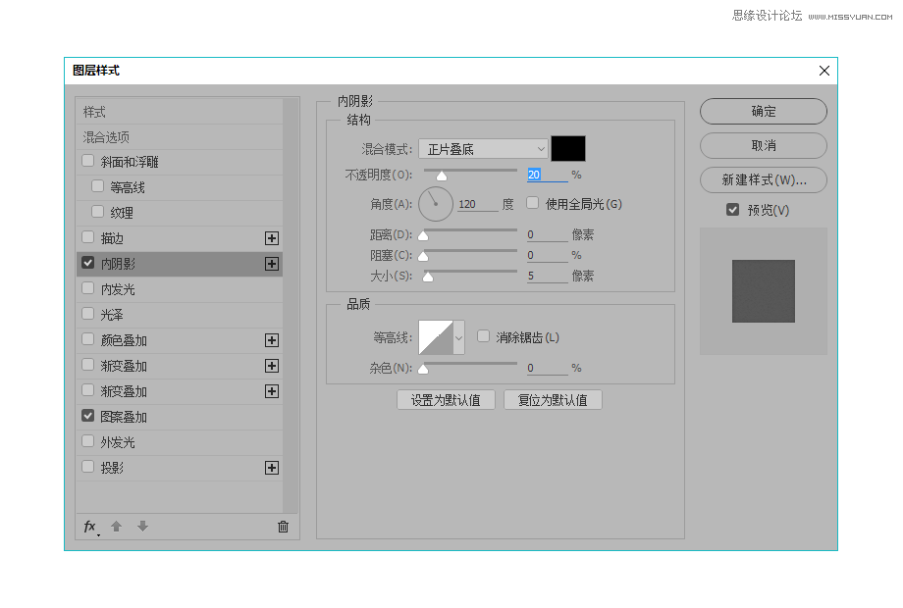Close the 图层样式 dialog

pyautogui.click(x=824, y=71)
